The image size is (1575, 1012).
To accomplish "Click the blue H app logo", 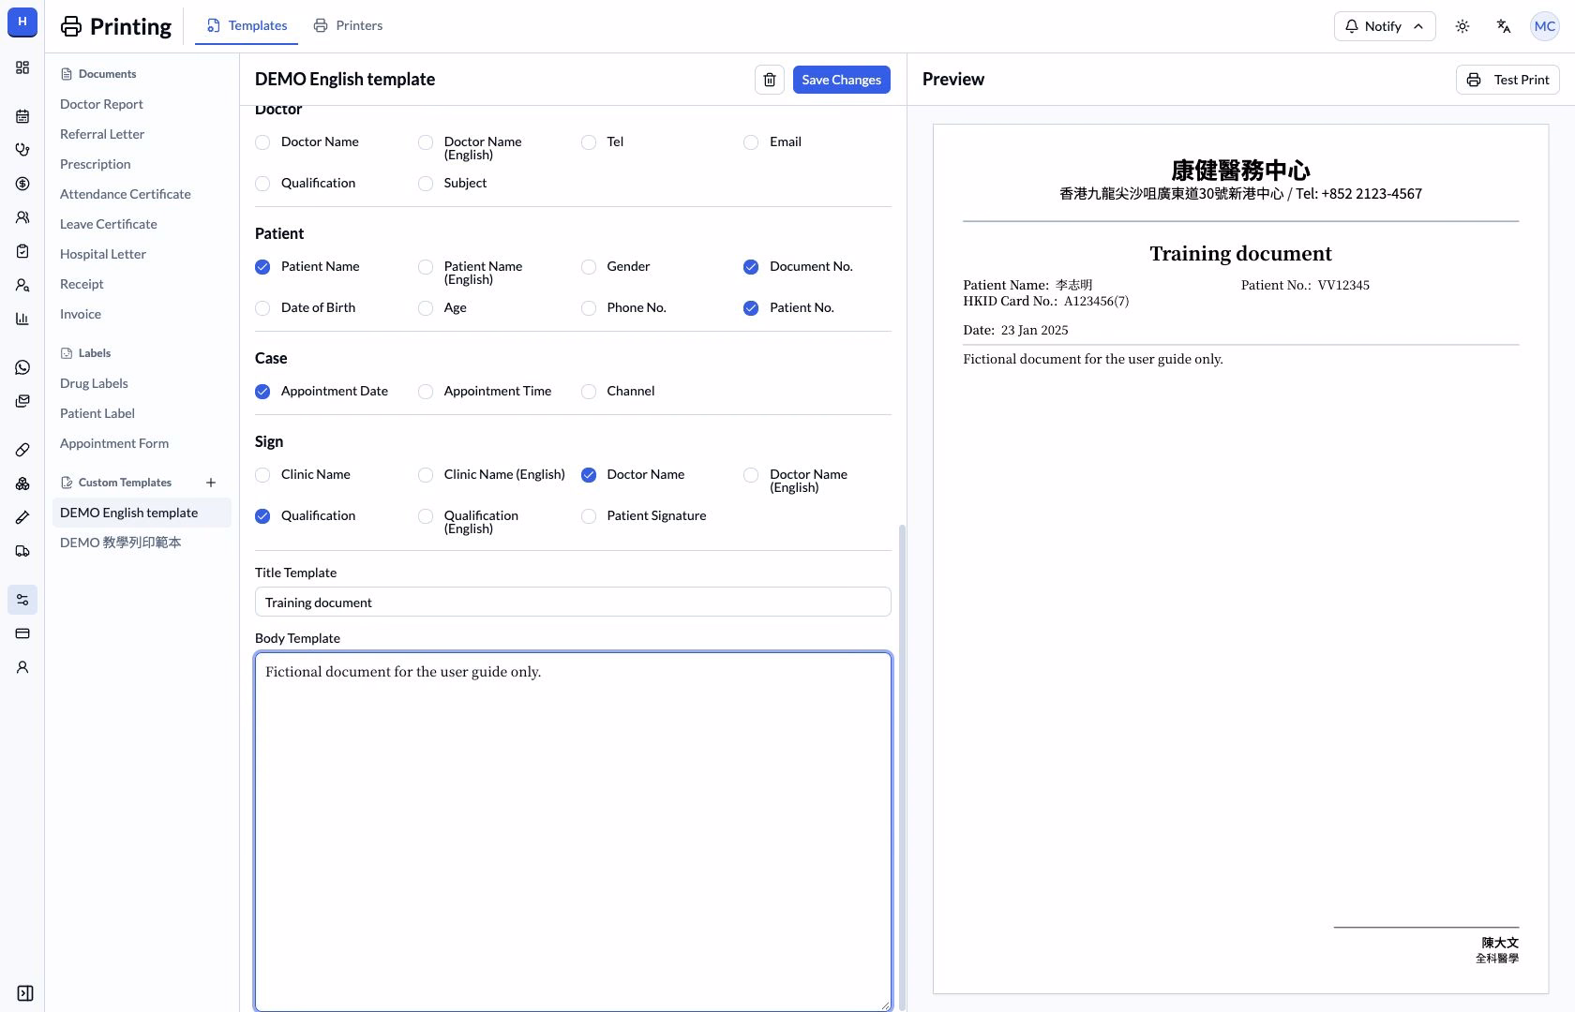I will (x=22, y=22).
